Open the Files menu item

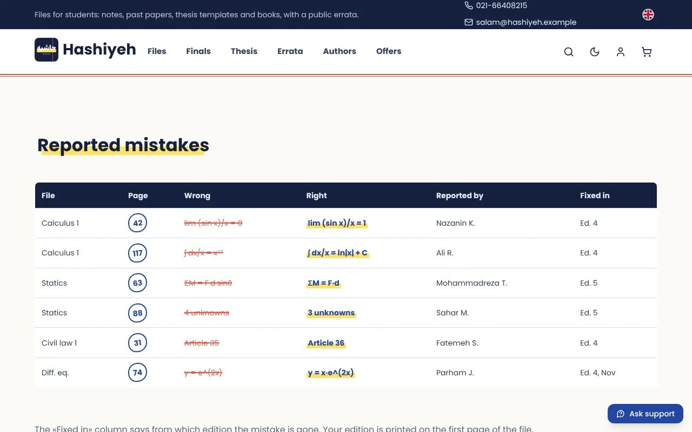pos(157,51)
